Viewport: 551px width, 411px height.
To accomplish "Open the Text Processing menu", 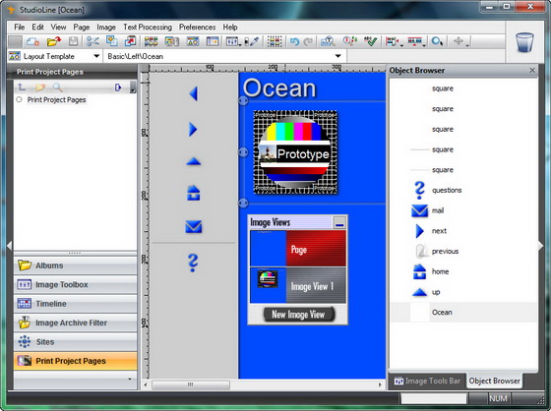I will 148,28.
